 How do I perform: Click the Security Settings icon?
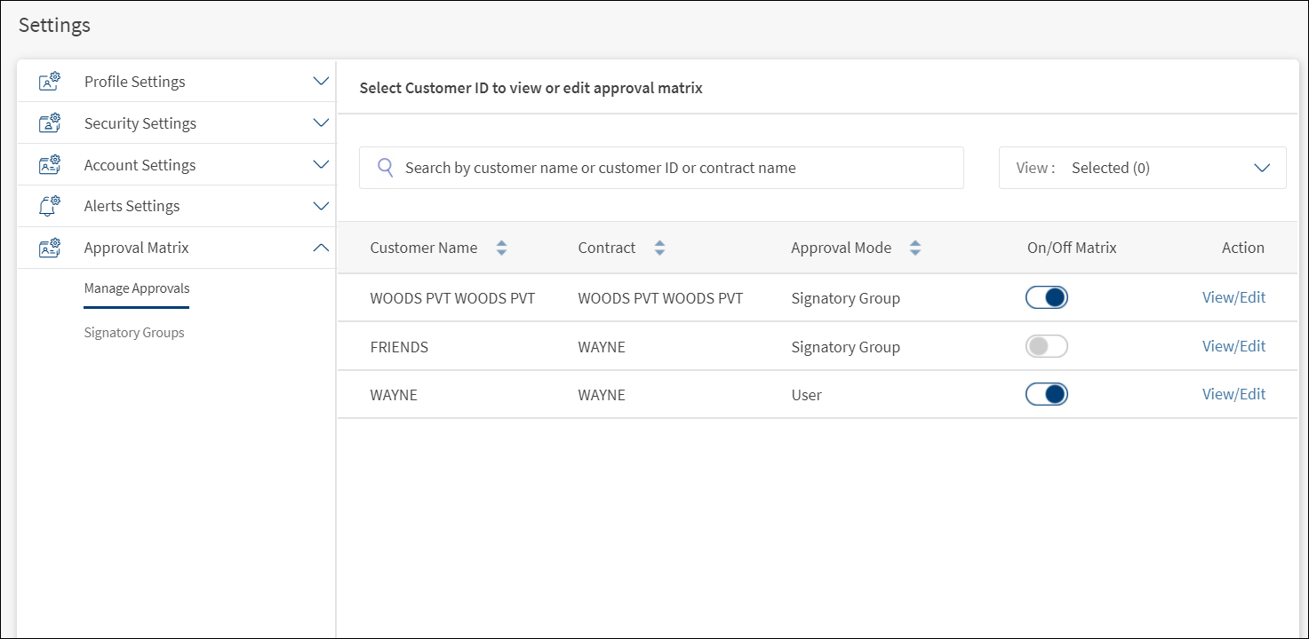click(x=50, y=123)
